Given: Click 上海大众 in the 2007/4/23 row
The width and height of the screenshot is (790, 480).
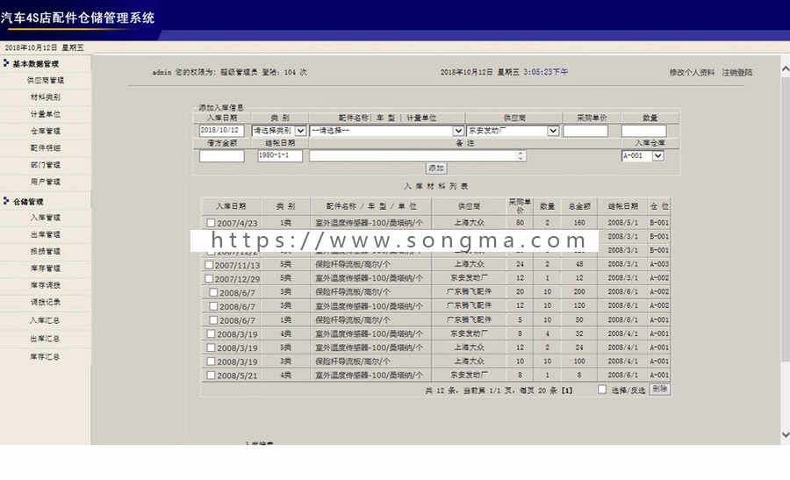Looking at the screenshot, I should pos(469,222).
